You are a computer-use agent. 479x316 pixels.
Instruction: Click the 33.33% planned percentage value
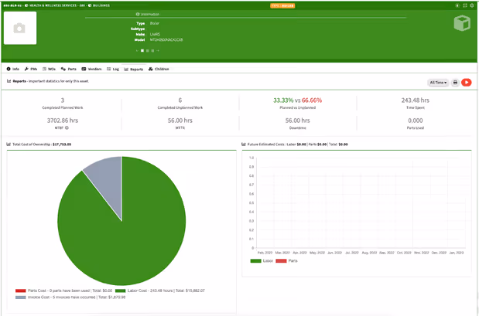tap(283, 100)
